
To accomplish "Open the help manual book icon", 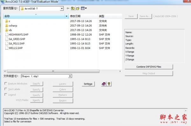I will pyautogui.click(x=103, y=84).
